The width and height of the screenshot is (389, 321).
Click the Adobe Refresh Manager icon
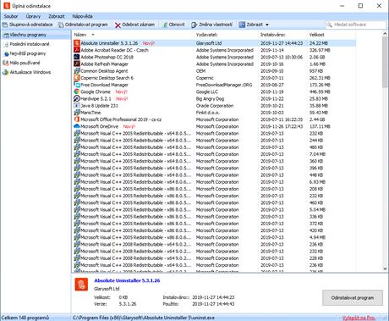click(77, 64)
